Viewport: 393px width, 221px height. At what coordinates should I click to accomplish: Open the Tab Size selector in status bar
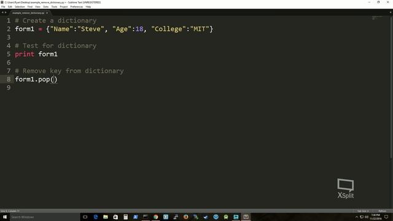pyautogui.click(x=363, y=211)
